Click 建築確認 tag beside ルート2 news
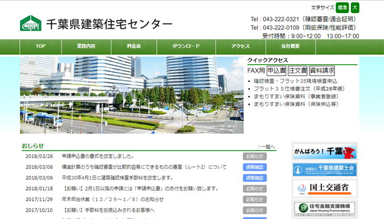 tap(255, 167)
